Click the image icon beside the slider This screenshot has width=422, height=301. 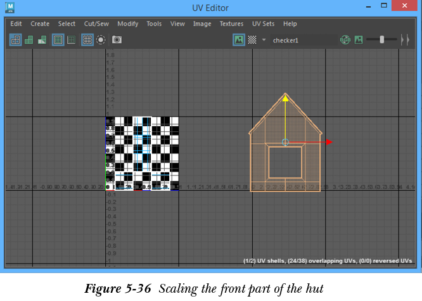click(x=359, y=39)
